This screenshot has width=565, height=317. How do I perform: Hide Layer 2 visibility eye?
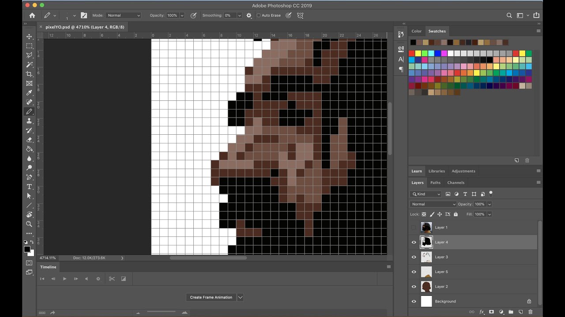point(414,287)
